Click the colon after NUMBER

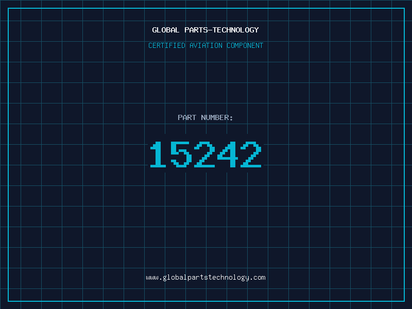click(231, 118)
